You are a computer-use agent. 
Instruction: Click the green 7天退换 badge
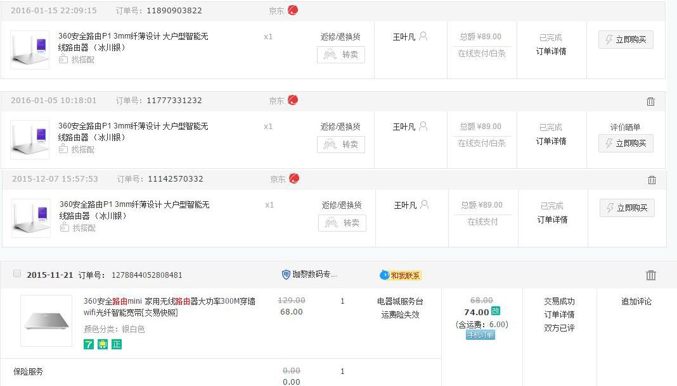click(x=89, y=345)
